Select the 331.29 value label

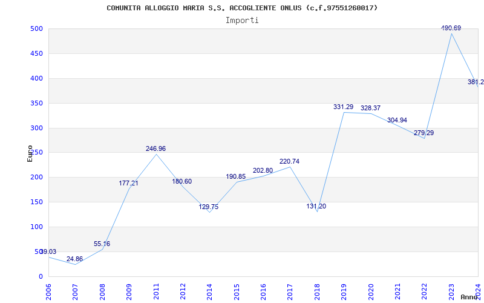[343, 107]
